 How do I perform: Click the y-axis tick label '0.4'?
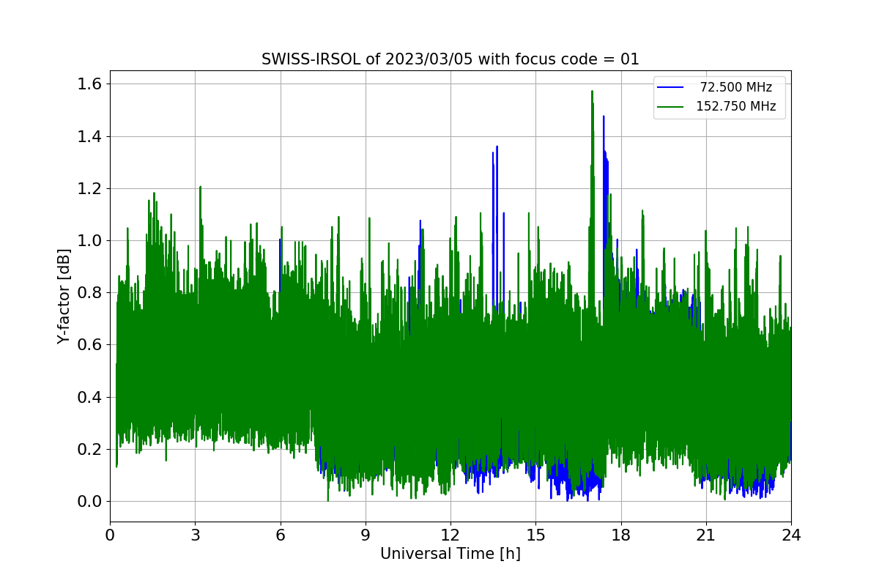point(89,397)
